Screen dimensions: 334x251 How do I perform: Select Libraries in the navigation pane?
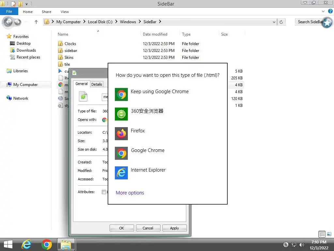pos(21,71)
